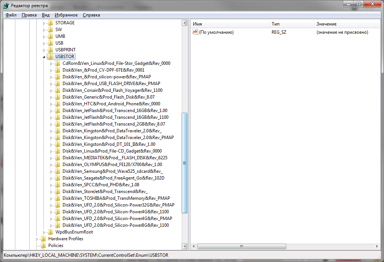384x262 pixels.
Task: Click the Registry Editor title bar icon
Action: (6, 6)
